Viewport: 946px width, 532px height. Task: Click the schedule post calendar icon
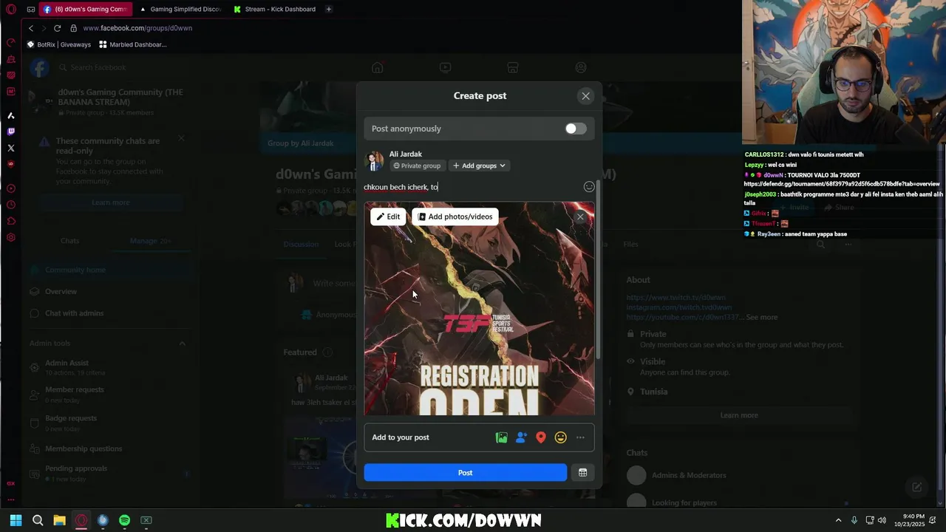click(582, 473)
